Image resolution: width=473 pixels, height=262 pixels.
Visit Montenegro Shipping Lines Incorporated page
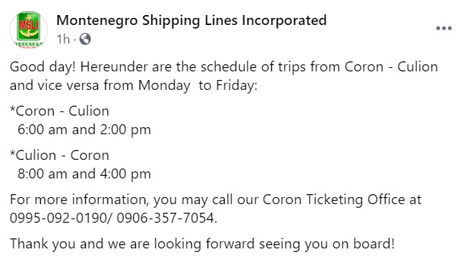[x=191, y=21]
